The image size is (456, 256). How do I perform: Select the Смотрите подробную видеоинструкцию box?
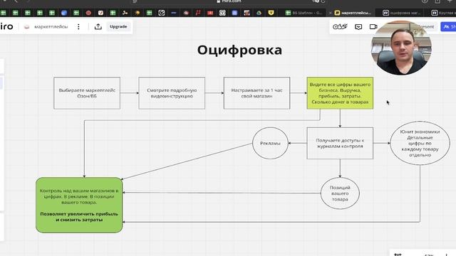(172, 93)
